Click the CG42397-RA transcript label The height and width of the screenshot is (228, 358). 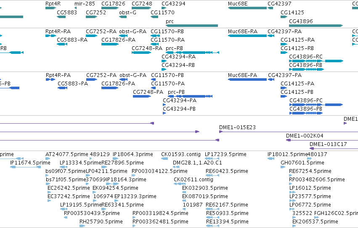tap(284, 31)
